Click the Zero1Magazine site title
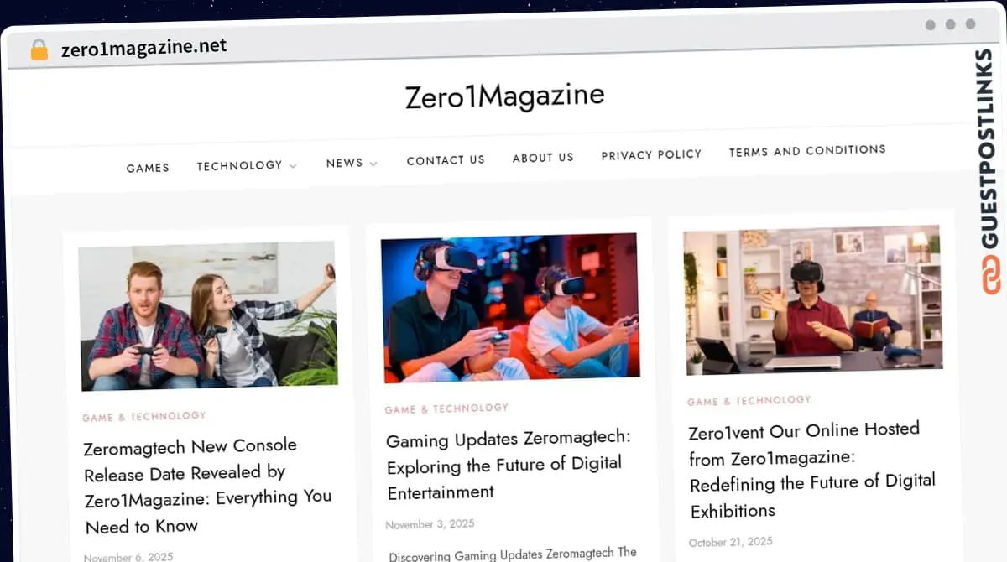Viewport: 1007px width, 562px height. 504,96
